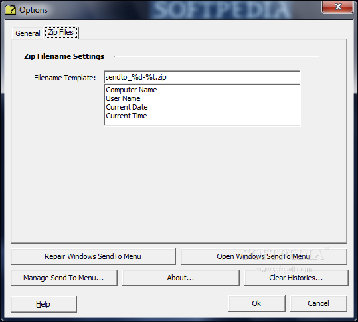358x322 pixels.
Task: Confirm with the Ok button
Action: [256, 304]
